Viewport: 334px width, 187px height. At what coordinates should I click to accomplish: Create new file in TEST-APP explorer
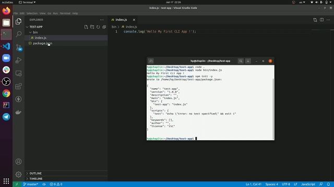86,27
